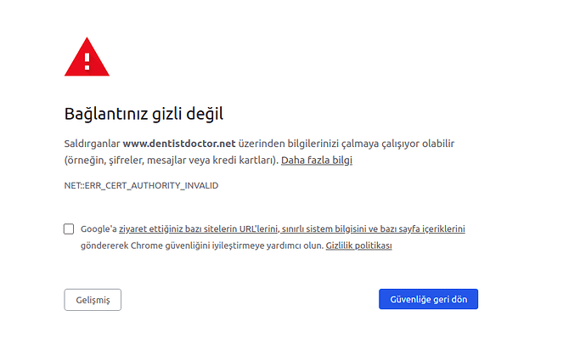586x350 pixels.
Task: Click the NET::ERR_CERT_AUTHORITY_INVALID error code
Action: (x=141, y=185)
